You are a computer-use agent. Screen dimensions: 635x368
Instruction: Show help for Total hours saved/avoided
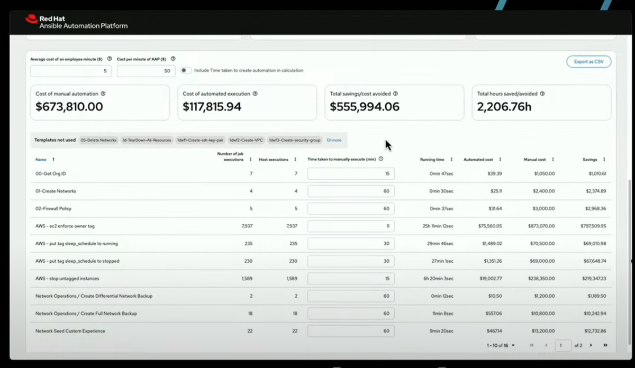pyautogui.click(x=542, y=94)
